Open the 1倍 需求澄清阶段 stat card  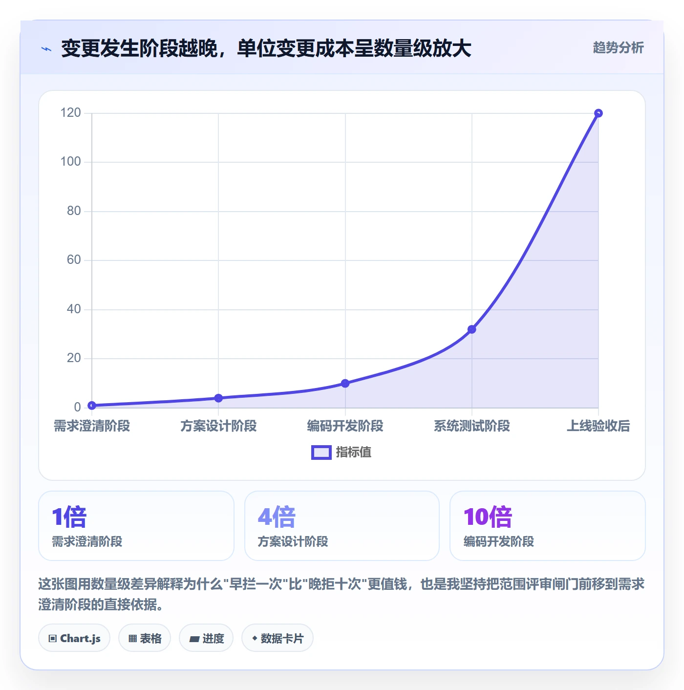pos(136,526)
